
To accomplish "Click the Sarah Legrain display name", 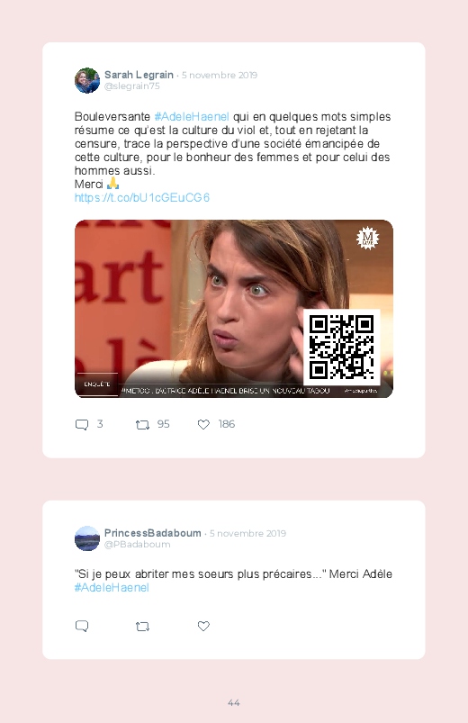I will click(x=139, y=75).
